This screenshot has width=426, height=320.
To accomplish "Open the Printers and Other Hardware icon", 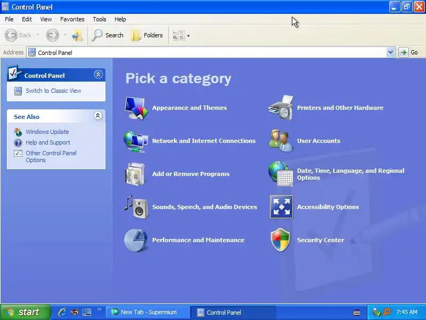I will coord(281,108).
